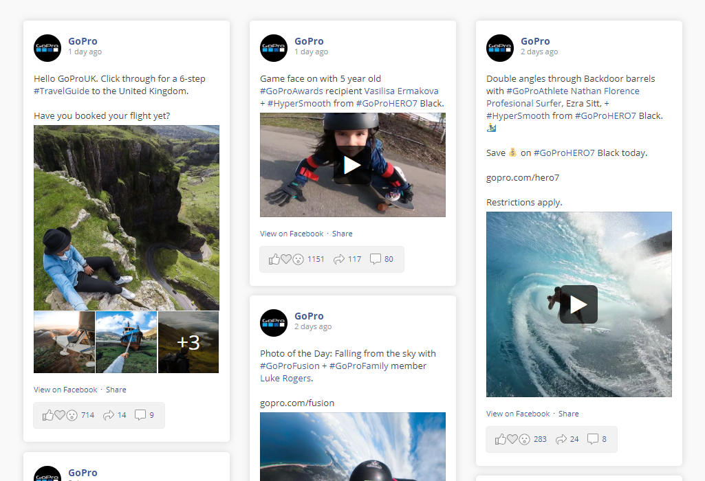Open the +3 more photos thumbnail

point(188,342)
